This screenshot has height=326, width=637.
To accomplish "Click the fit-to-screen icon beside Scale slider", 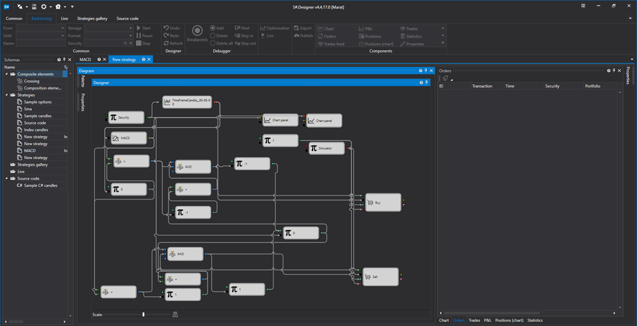I will (x=175, y=314).
